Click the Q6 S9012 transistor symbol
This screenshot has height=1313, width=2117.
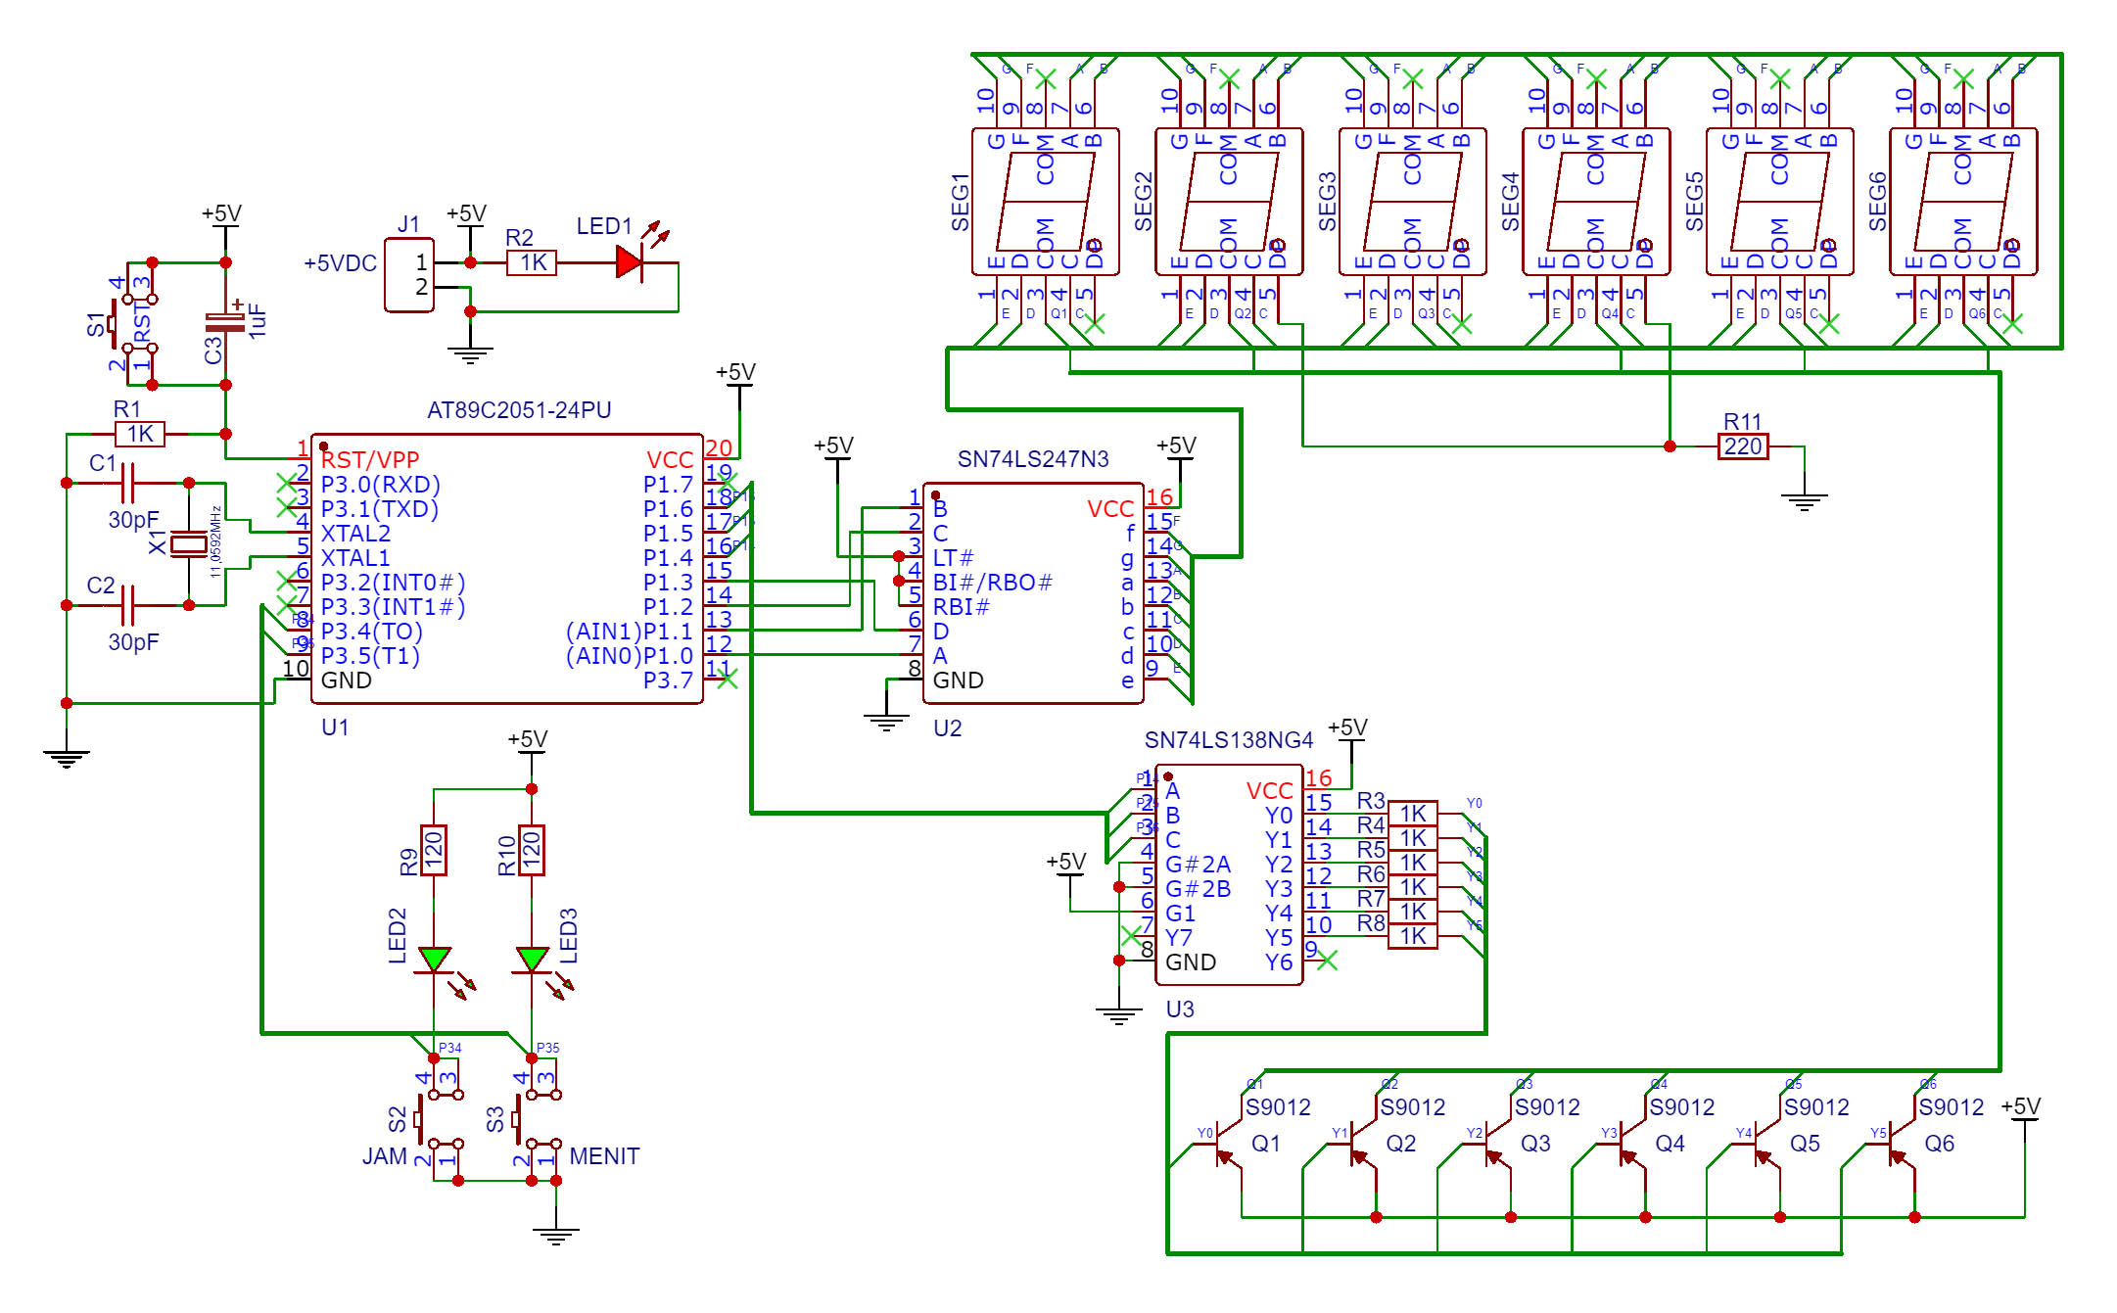click(x=1902, y=1144)
